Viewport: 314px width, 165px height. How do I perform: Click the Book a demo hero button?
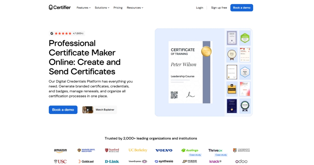point(63,110)
